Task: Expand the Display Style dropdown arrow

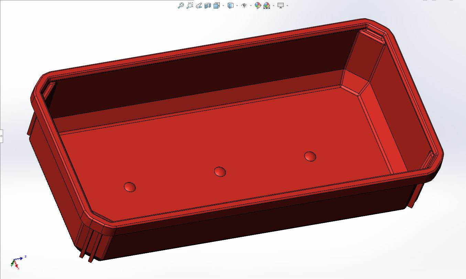Action: (x=237, y=5)
